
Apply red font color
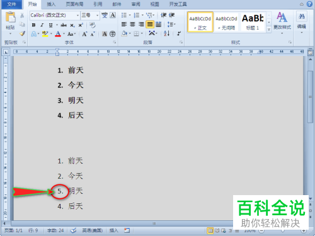[x=58, y=34]
